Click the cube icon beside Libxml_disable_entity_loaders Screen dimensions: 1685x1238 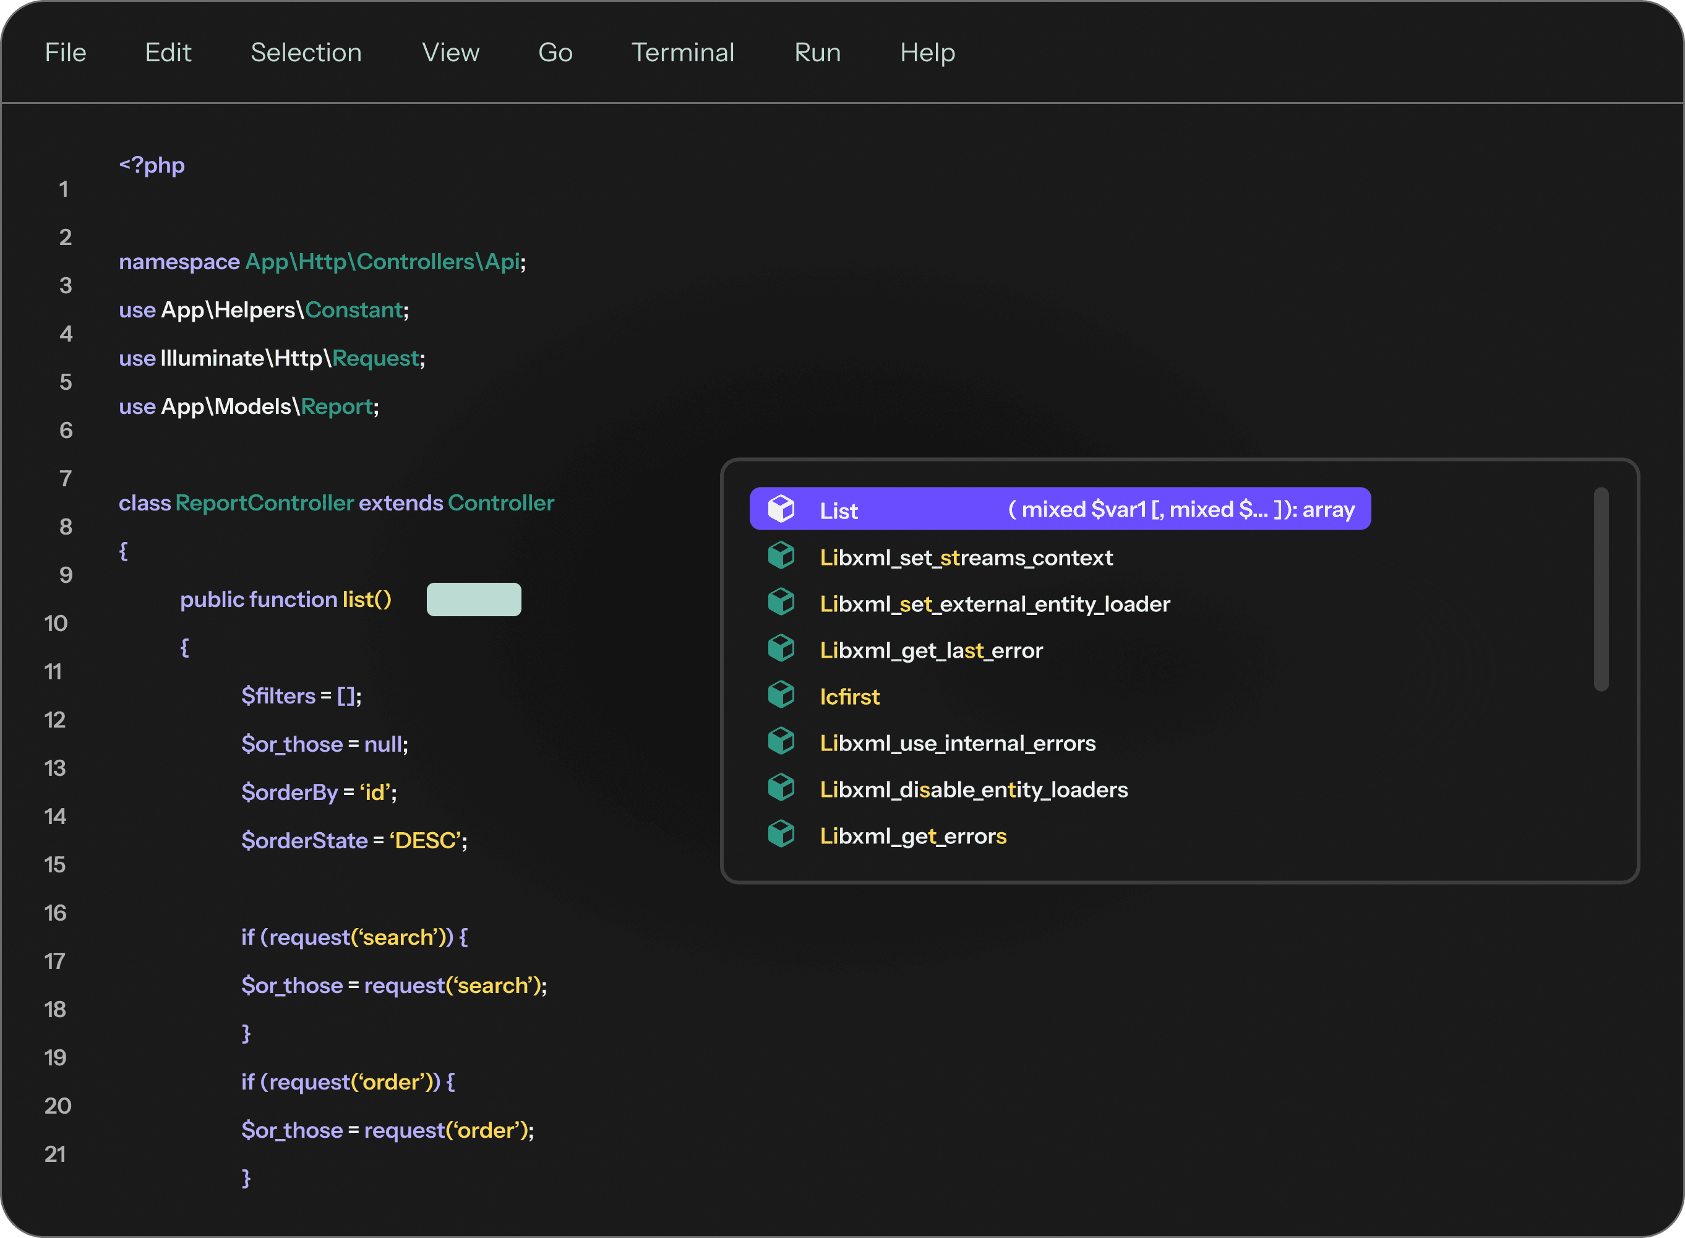[781, 788]
